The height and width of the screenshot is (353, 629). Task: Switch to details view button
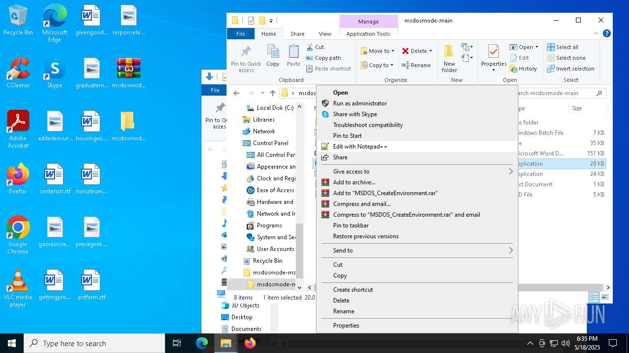[x=594, y=297]
